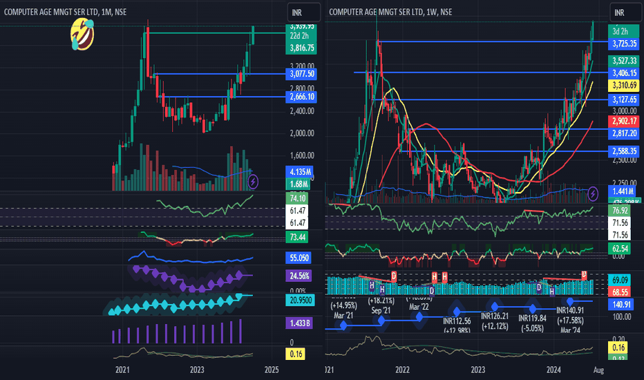Click the INR119.84 (-5.05%) dividend annotation
This screenshot has height=380, width=644.
click(532, 323)
